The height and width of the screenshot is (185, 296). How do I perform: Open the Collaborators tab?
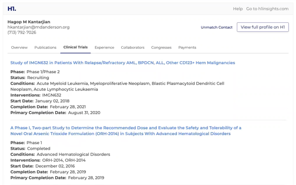coord(133,48)
